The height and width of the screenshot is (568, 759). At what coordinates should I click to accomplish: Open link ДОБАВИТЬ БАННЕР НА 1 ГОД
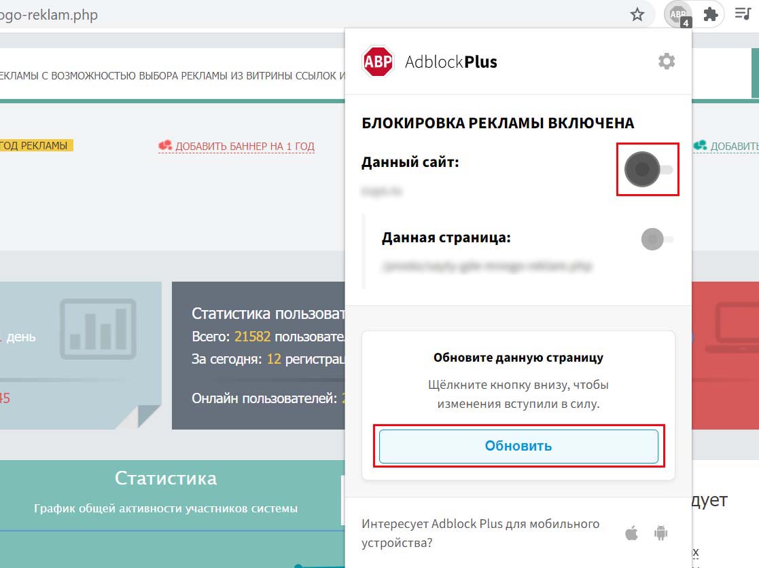point(245,147)
